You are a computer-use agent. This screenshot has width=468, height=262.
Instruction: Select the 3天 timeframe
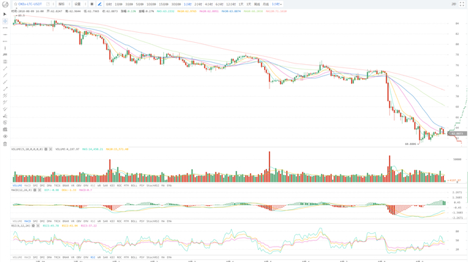(x=249, y=4)
